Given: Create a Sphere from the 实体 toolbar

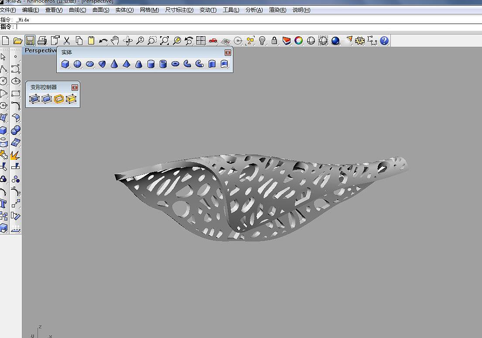Looking at the screenshot, I should [x=78, y=64].
